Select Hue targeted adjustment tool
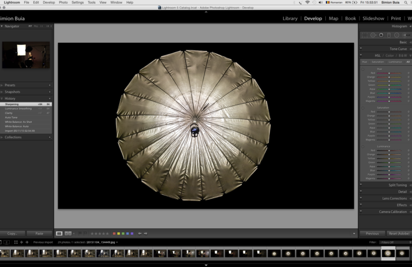412x267 pixels. pos(363,69)
